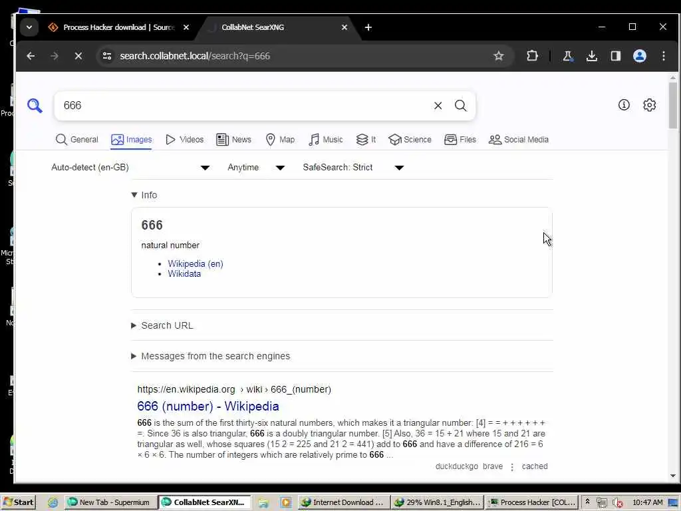The width and height of the screenshot is (681, 511).
Task: Launch Internet Explorer from quick launch
Action: (53, 503)
